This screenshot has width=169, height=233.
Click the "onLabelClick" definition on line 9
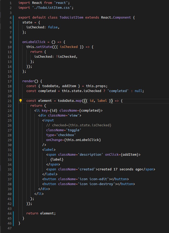point(34,42)
